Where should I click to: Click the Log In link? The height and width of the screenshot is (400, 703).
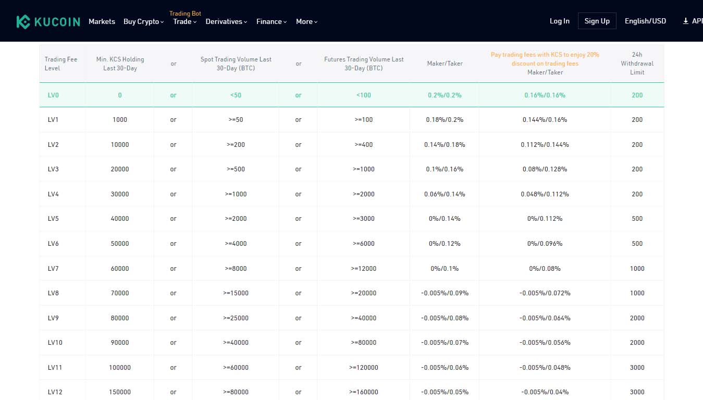(x=560, y=21)
